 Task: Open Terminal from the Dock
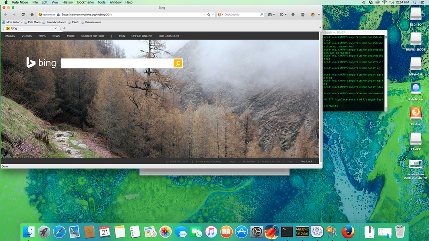pyautogui.click(x=287, y=232)
